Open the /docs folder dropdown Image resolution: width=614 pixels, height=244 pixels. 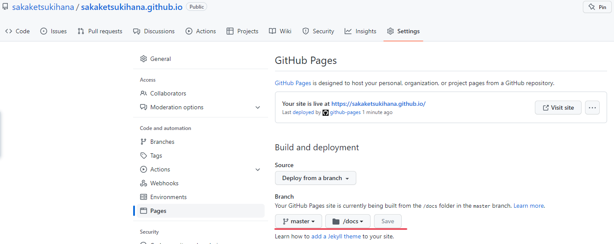(348, 221)
